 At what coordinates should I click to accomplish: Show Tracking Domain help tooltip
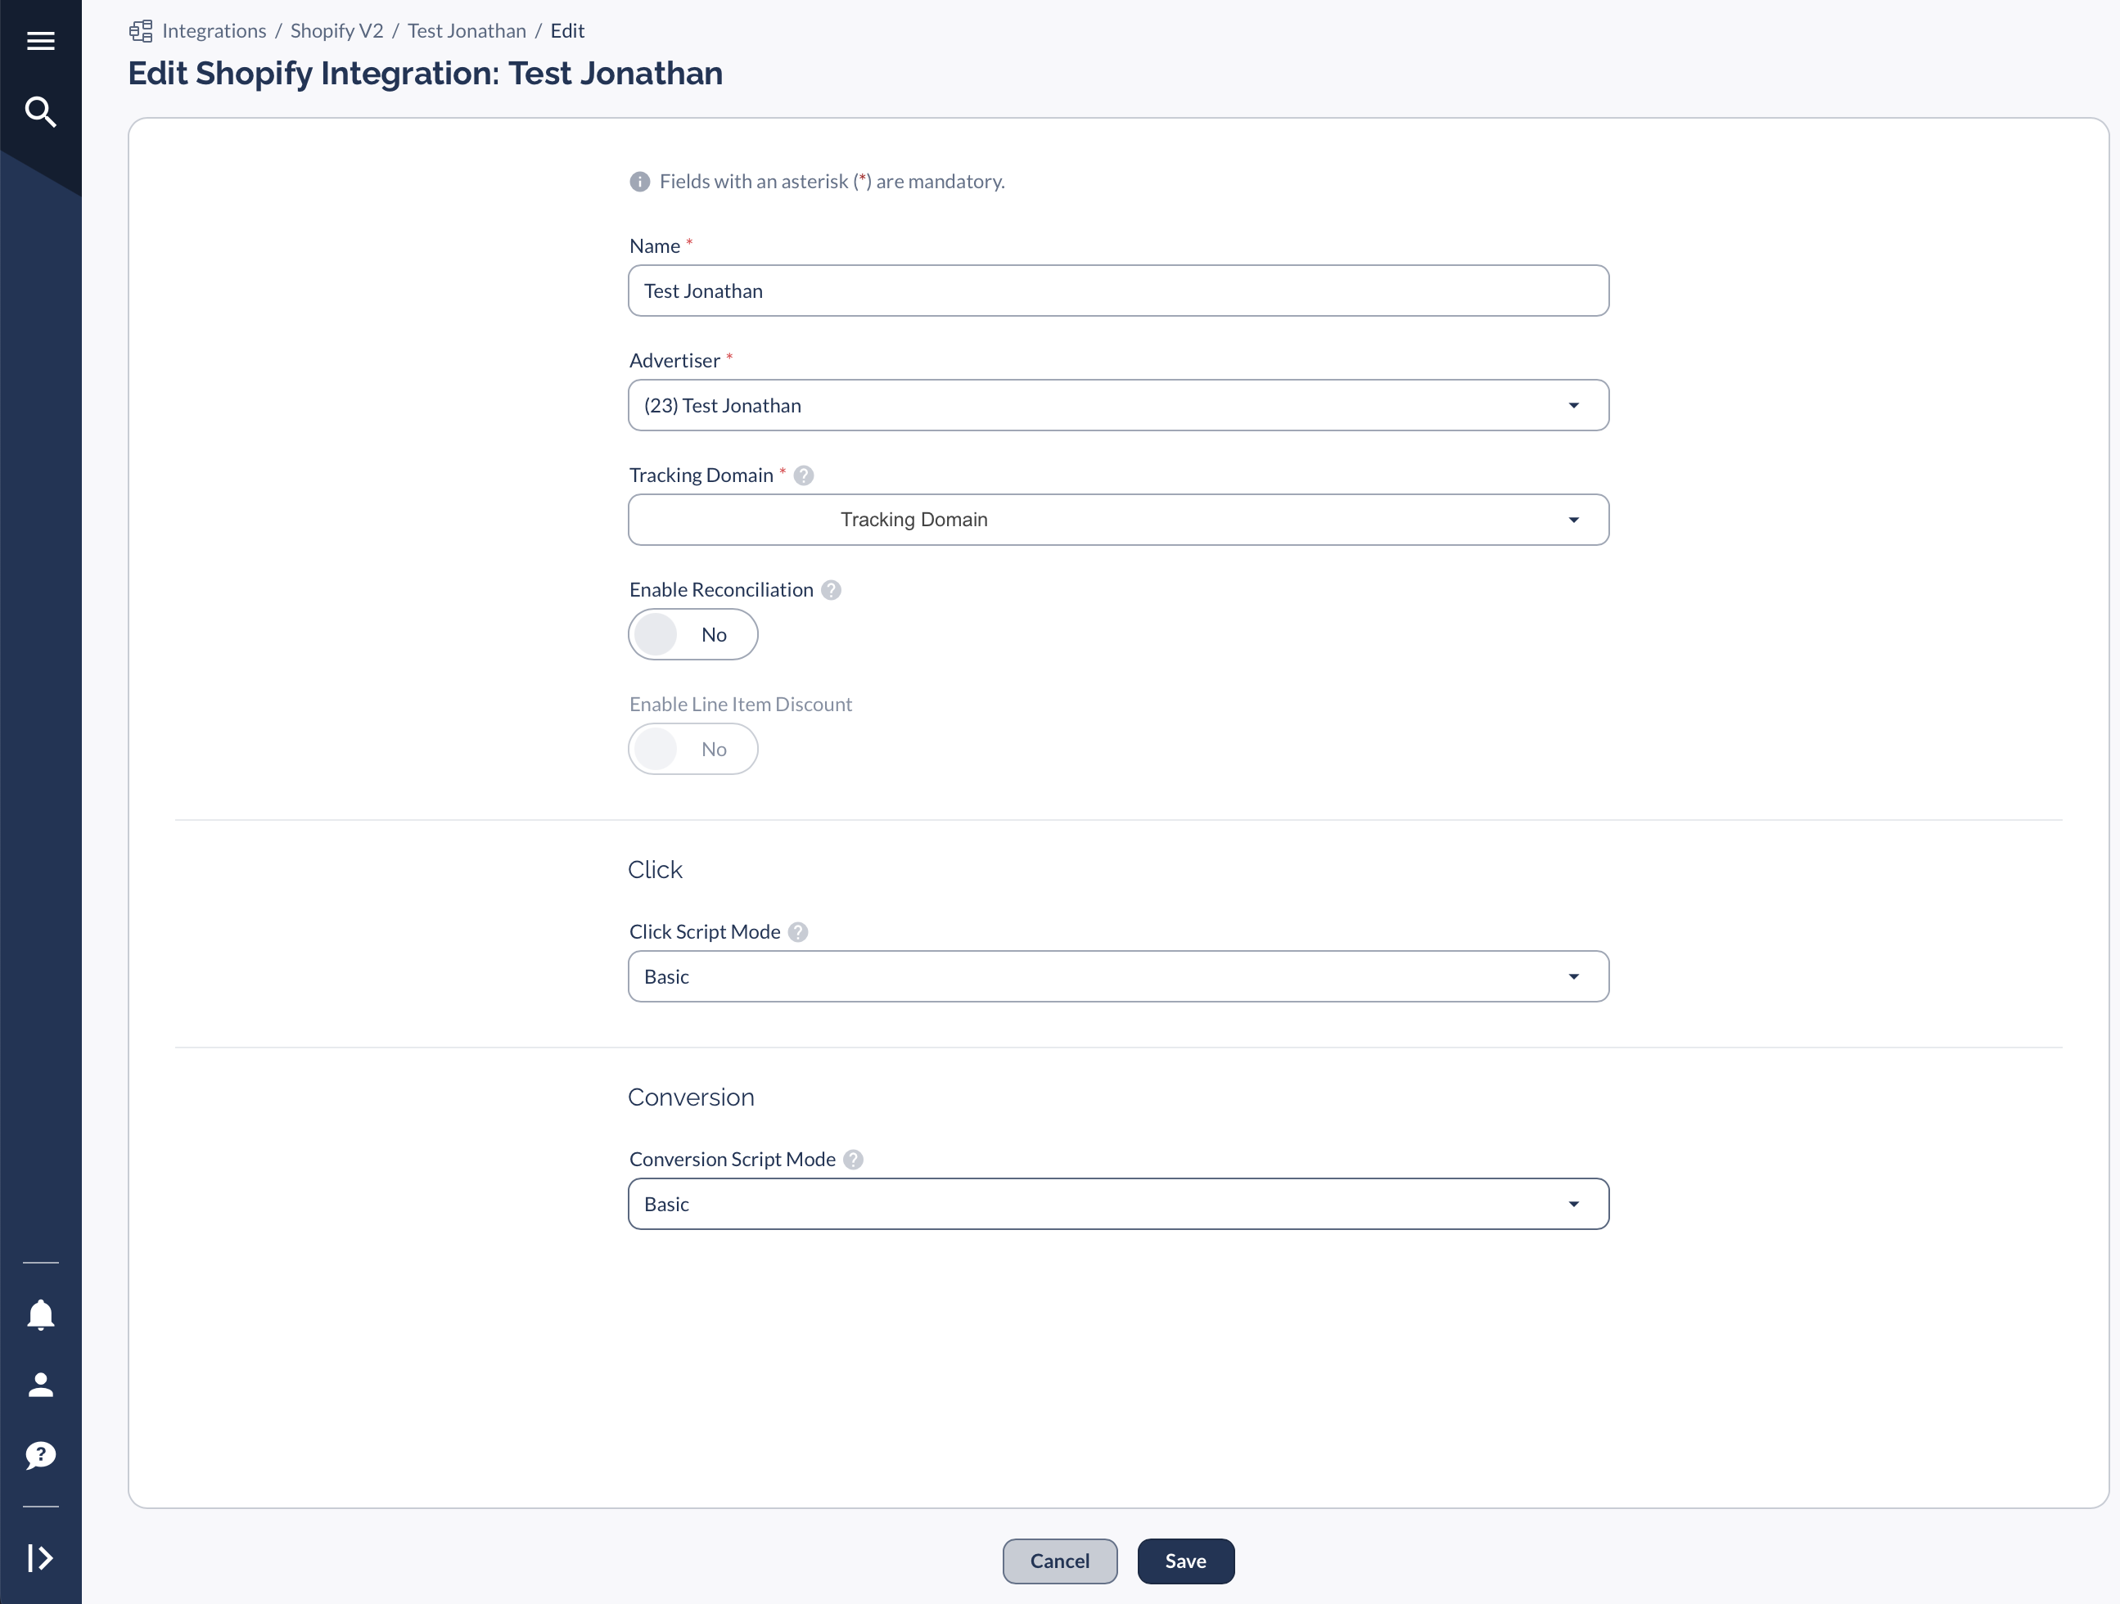point(804,475)
